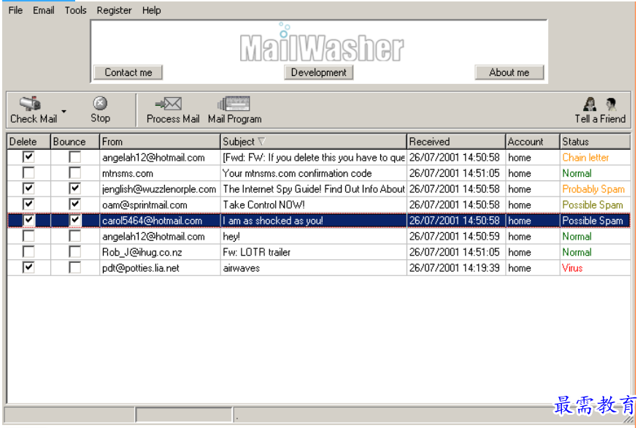Open the Check Mail dropdown arrow
Screen dimensions: 643x428
click(x=64, y=112)
